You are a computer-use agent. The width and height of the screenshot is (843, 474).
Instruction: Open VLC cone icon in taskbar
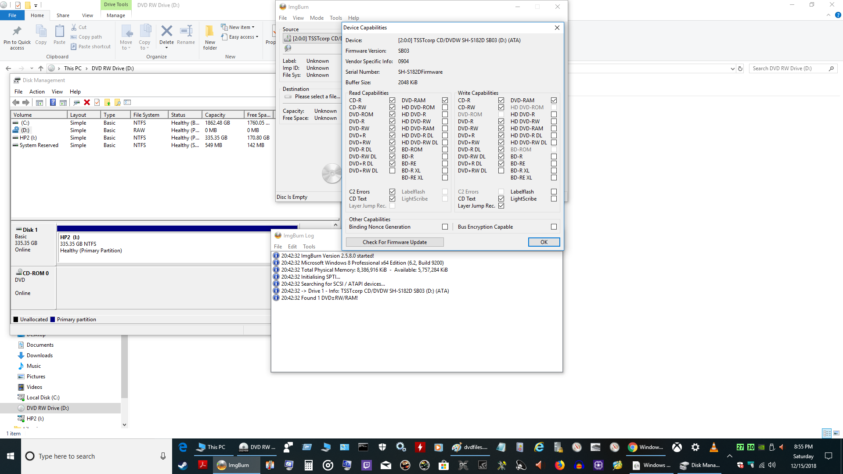(714, 447)
